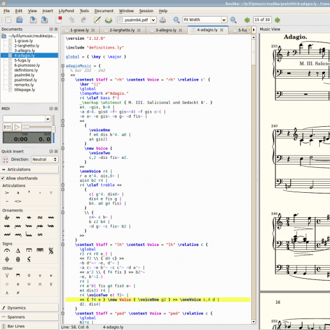Go to the next page with green right arrow

point(277,20)
